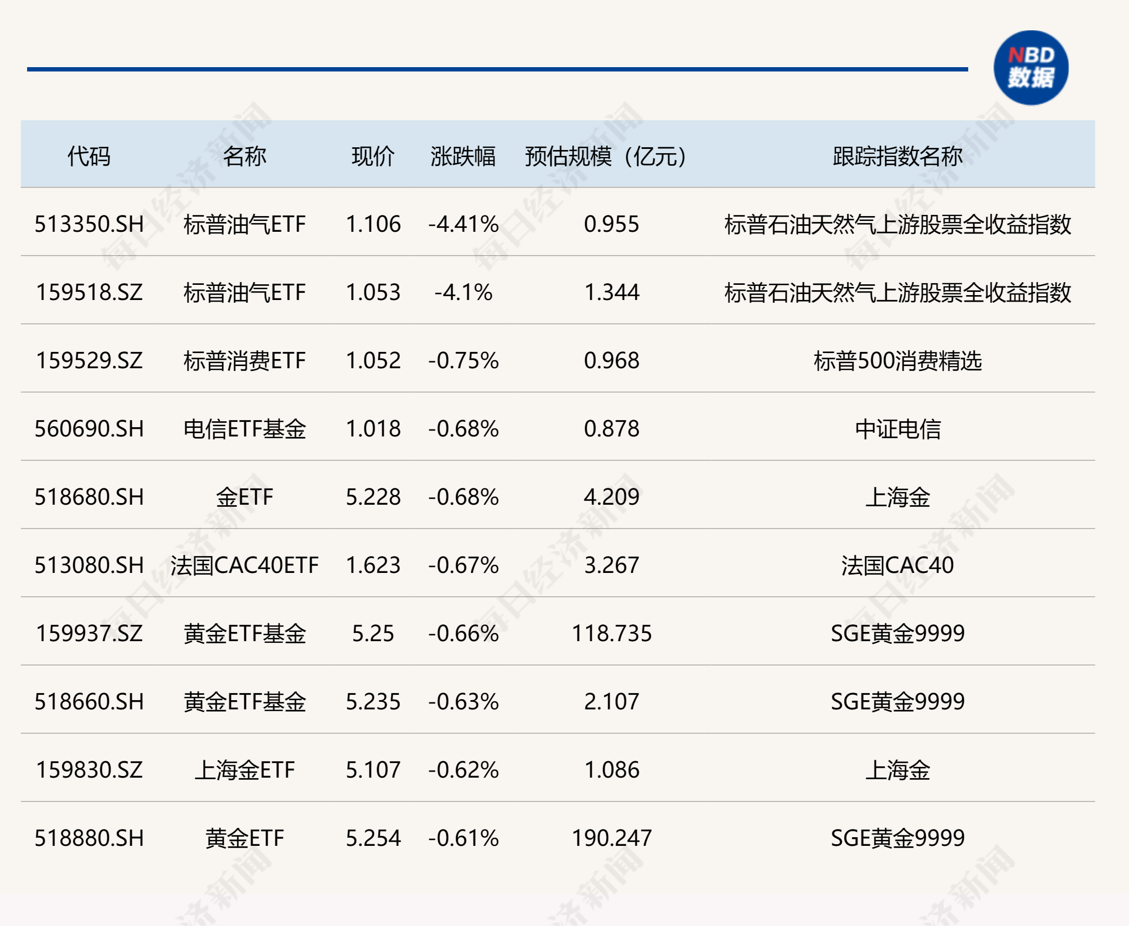The width and height of the screenshot is (1129, 926).
Task: Click price value 5.254
Action: (x=373, y=838)
